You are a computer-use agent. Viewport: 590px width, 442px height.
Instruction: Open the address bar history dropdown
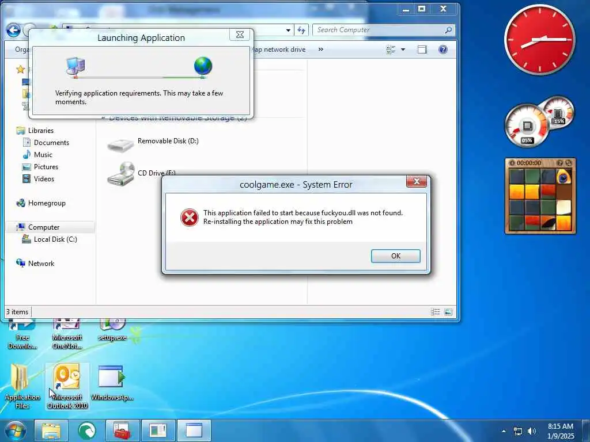(288, 30)
